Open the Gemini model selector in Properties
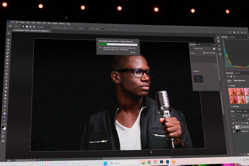Image resolution: width=249 pixels, height=166 pixels. point(209,53)
